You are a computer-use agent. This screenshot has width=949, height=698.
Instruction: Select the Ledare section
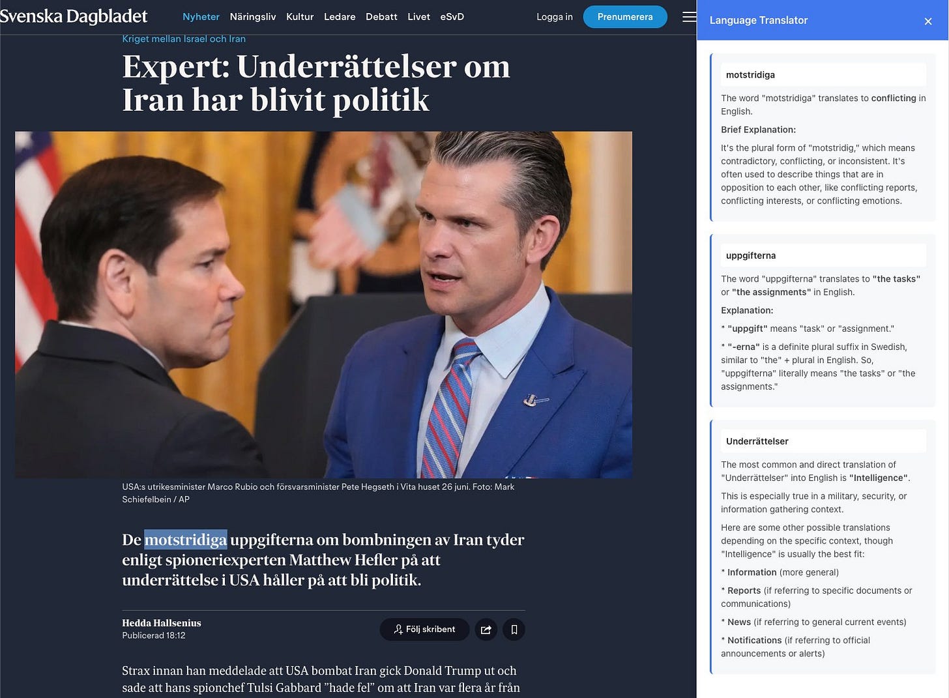[340, 17]
